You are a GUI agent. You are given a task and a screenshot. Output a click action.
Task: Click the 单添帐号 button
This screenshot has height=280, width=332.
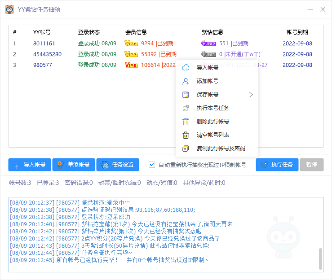pos(74,165)
